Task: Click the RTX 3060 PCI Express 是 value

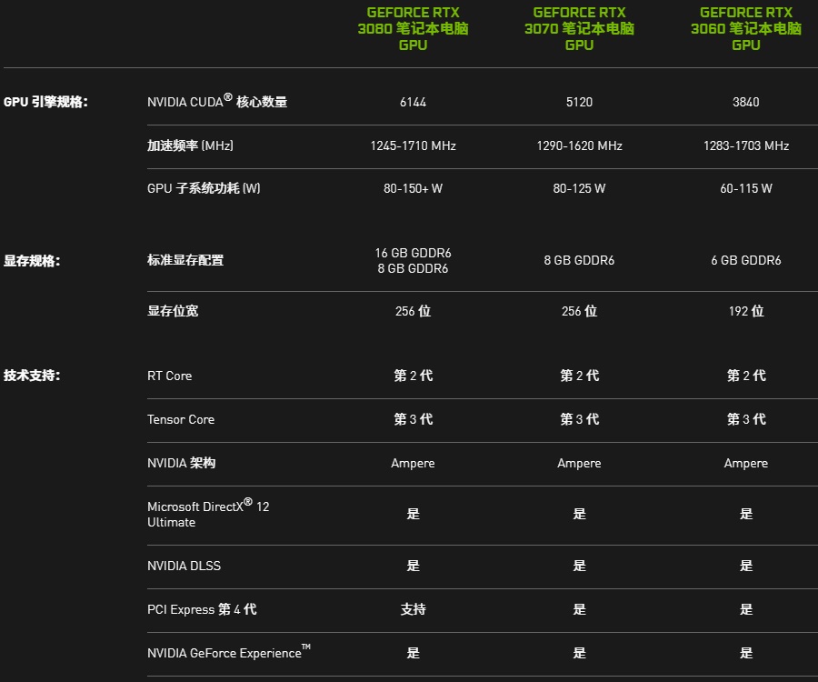Action: coord(746,609)
